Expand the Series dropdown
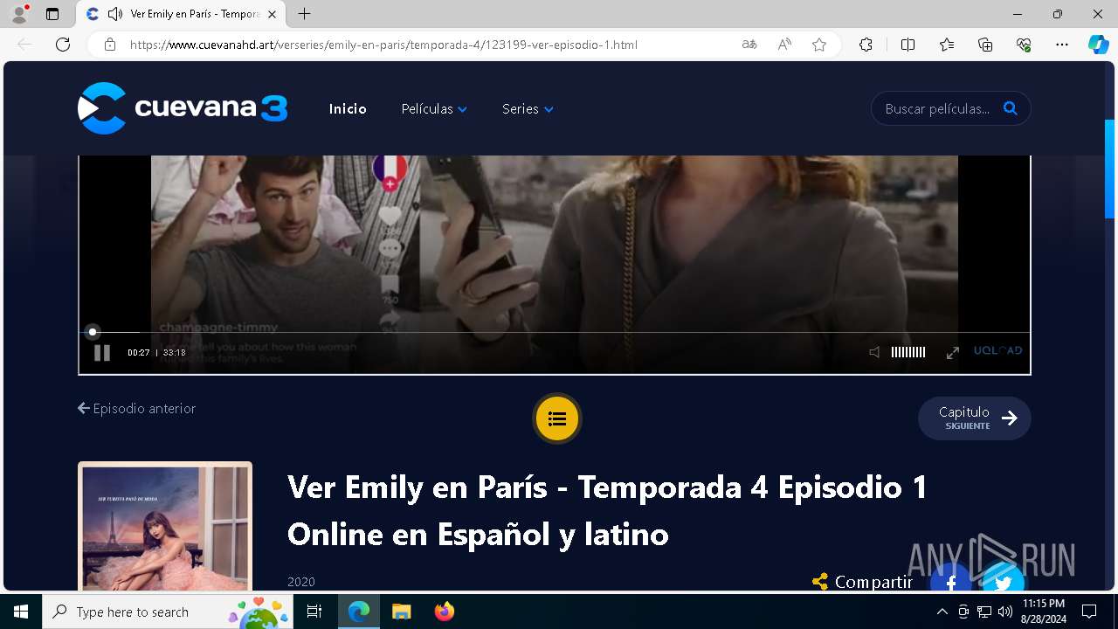This screenshot has width=1118, height=629. click(528, 109)
